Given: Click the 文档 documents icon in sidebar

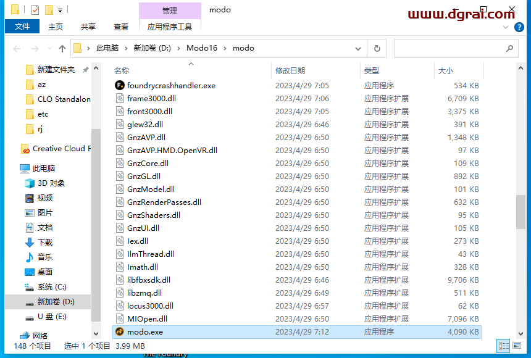Looking at the screenshot, I should [30, 228].
